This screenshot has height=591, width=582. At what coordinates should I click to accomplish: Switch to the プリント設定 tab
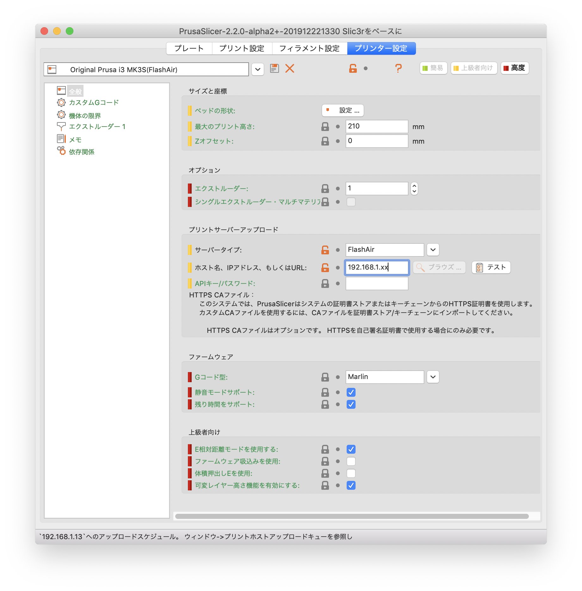[242, 48]
